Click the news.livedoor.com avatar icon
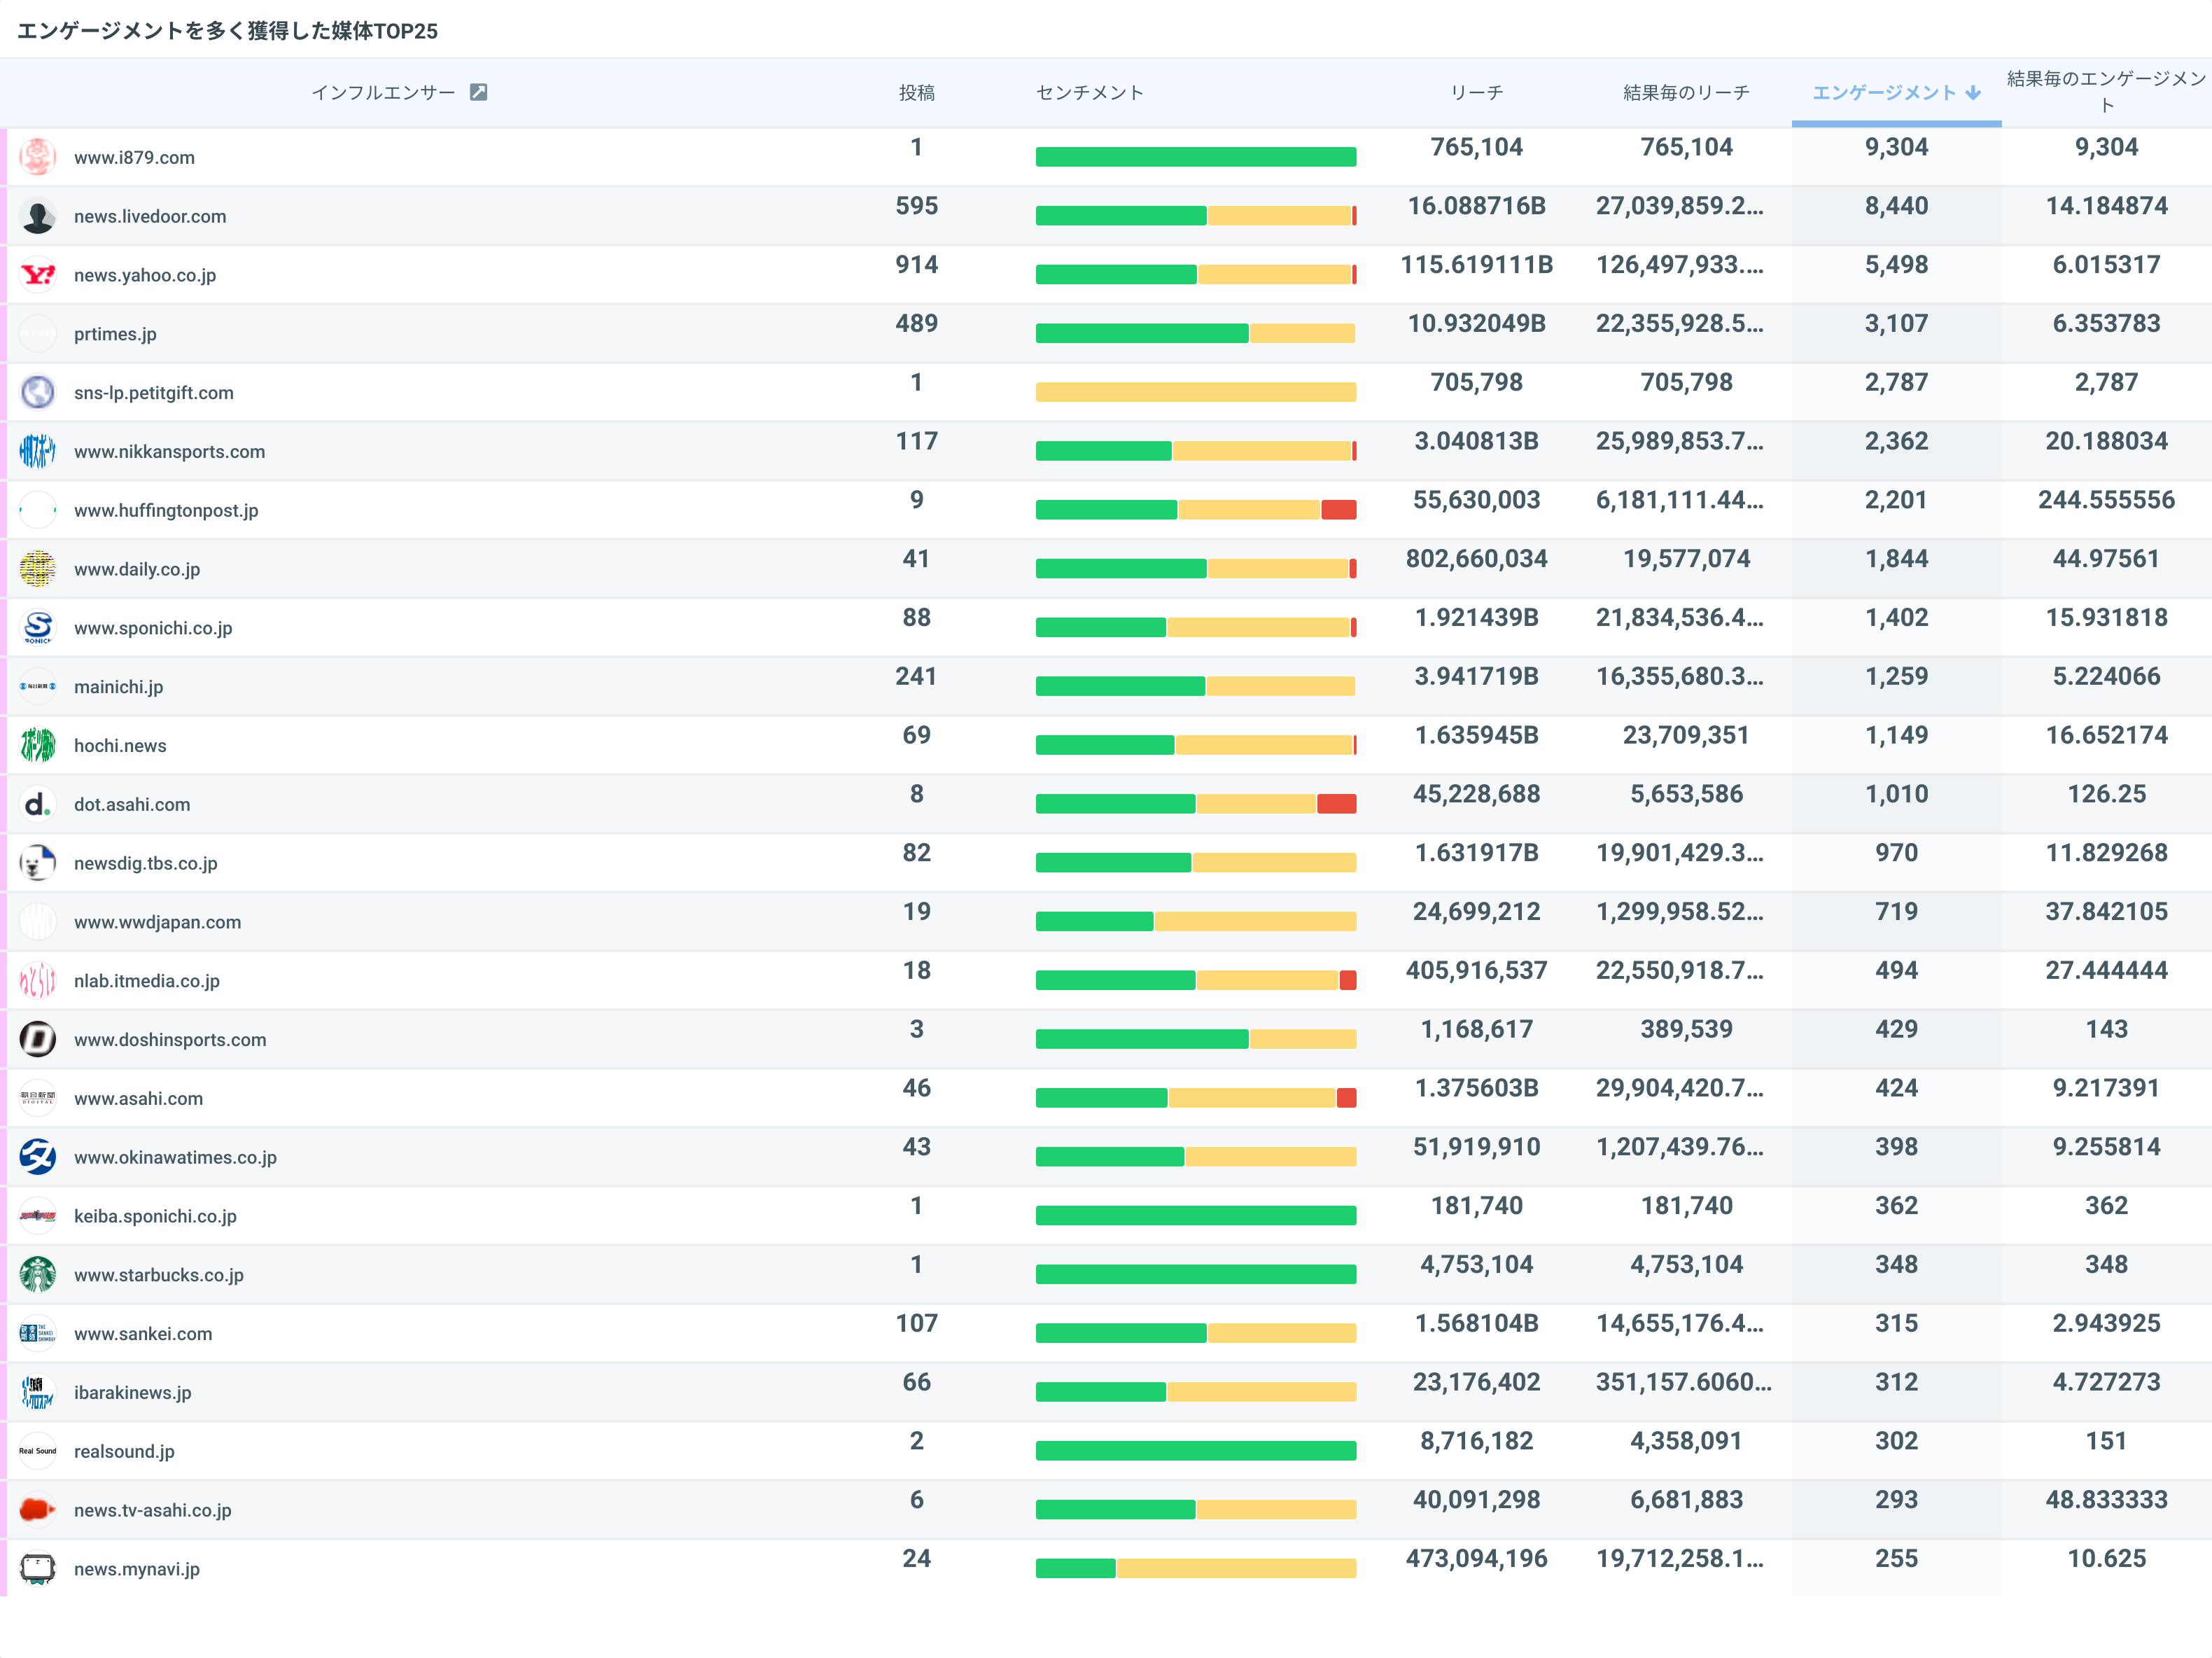This screenshot has width=2212, height=1658. (x=38, y=216)
